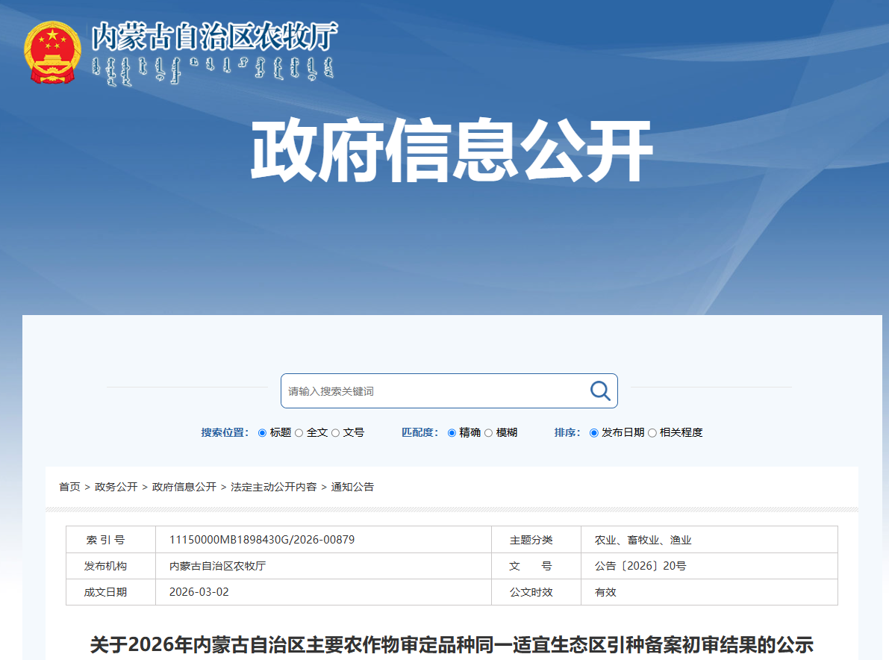Open the 政务公开 breadcrumb link

tap(116, 487)
